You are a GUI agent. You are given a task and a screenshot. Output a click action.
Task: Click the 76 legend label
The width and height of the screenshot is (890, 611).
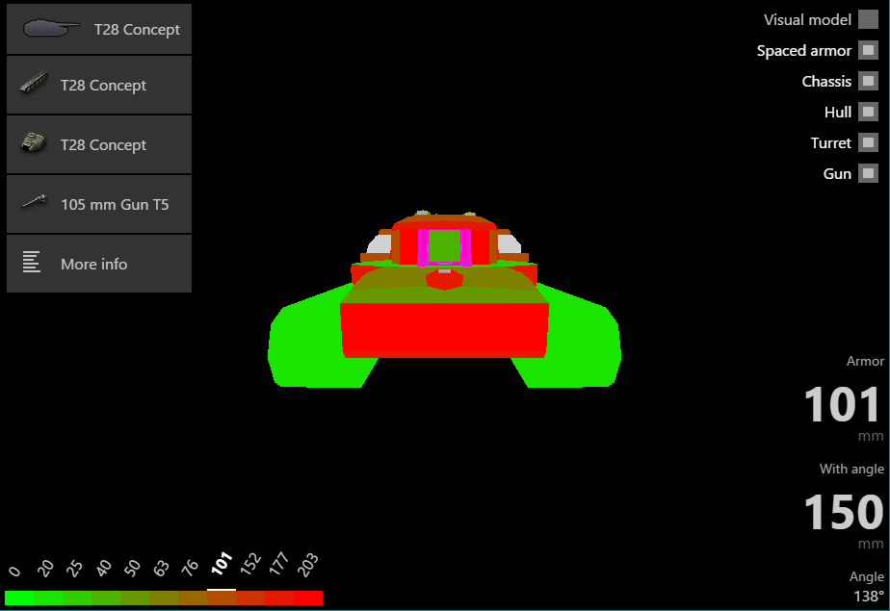190,566
